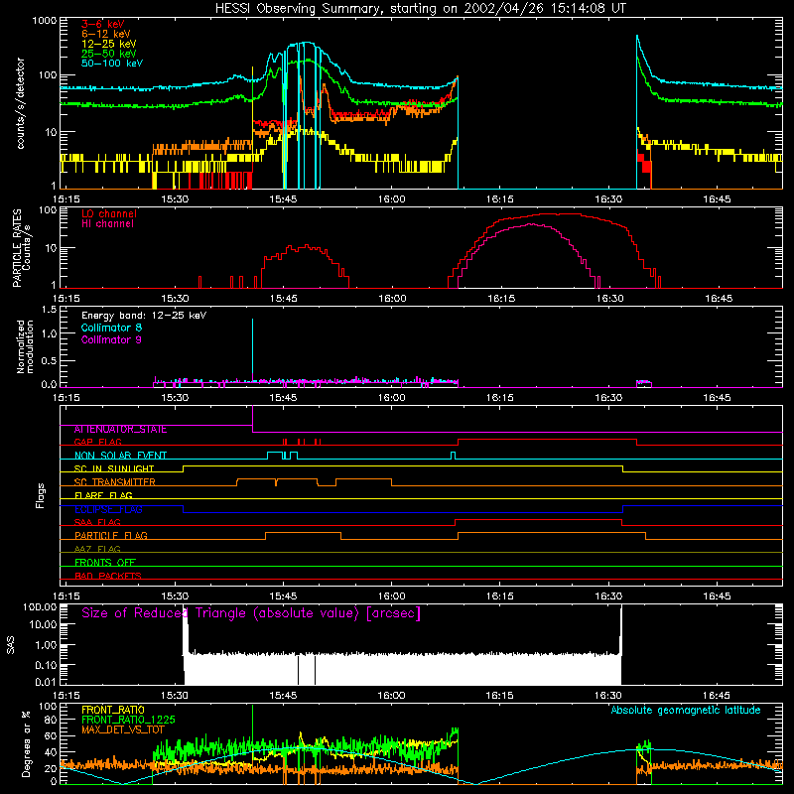Click the ATTENUATOR_STATE flag label
Image resolution: width=794 pixels, height=794 pixels.
[x=120, y=430]
